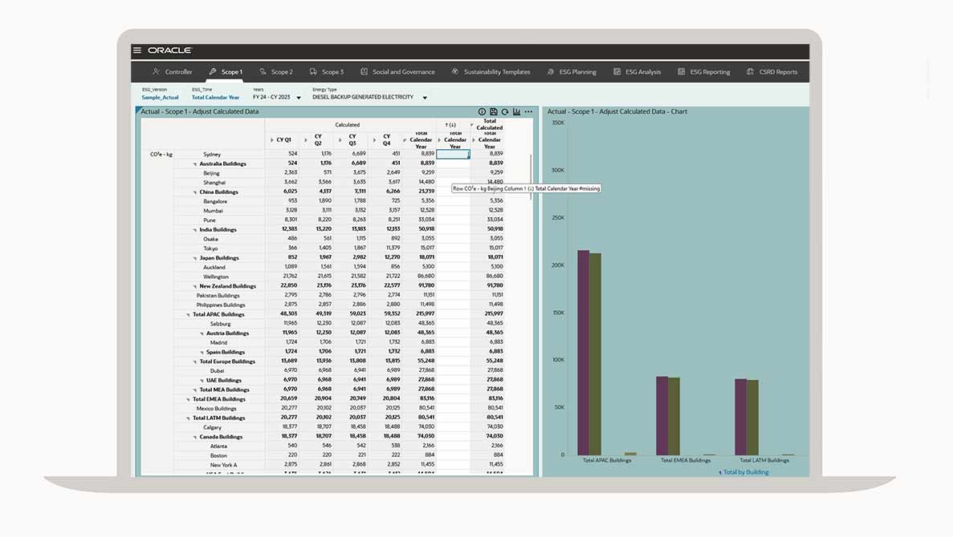This screenshot has width=953, height=537.
Task: Refresh the Adjust Calculated Data form
Action: [x=504, y=112]
